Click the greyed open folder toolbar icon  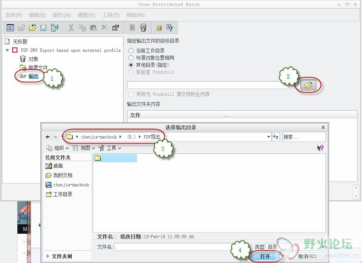pyautogui.click(x=21, y=28)
